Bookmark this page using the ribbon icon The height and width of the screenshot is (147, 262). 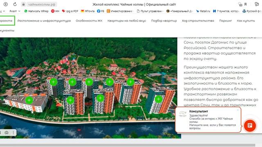246,4
